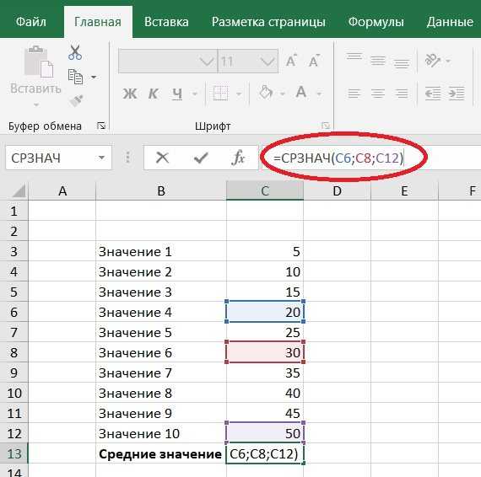This screenshot has height=477, width=481.
Task: Click cell C12 with value 50
Action: [265, 433]
